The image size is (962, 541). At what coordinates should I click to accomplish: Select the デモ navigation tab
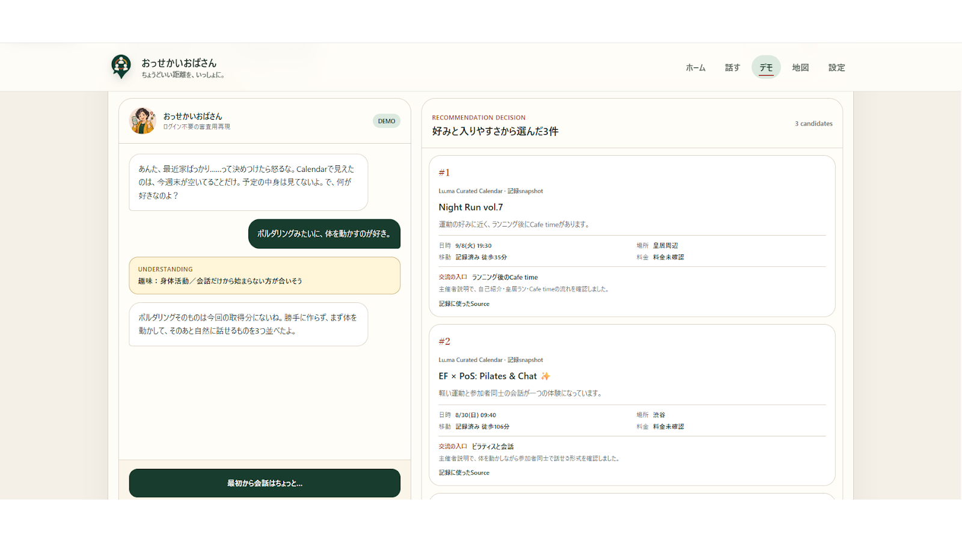click(x=766, y=67)
